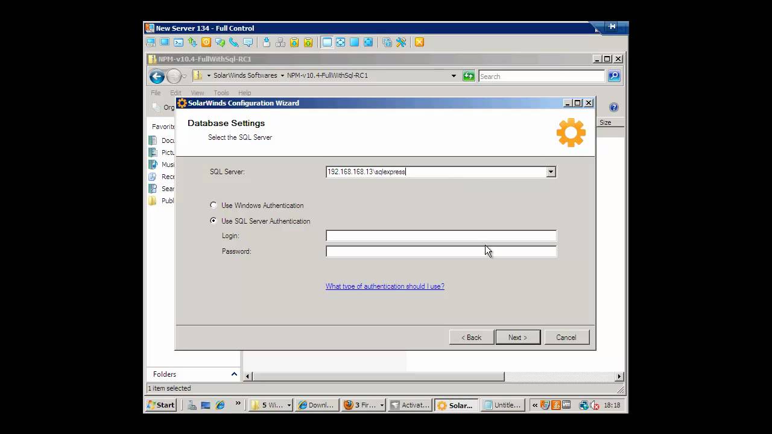772x434 pixels.
Task: Click the green up-down arrows transfer icon
Action: 192,42
